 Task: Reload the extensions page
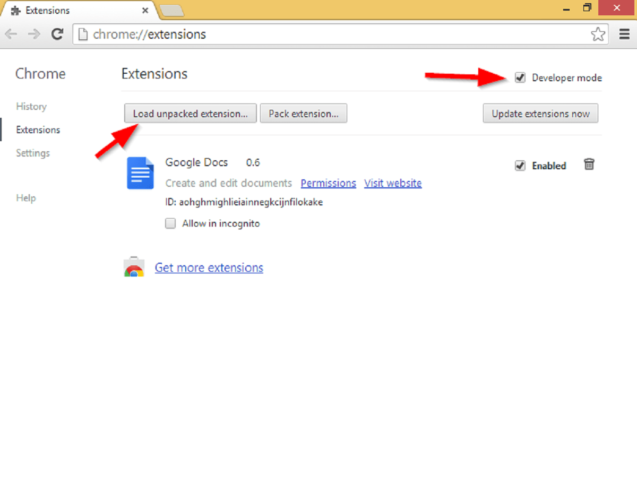57,34
